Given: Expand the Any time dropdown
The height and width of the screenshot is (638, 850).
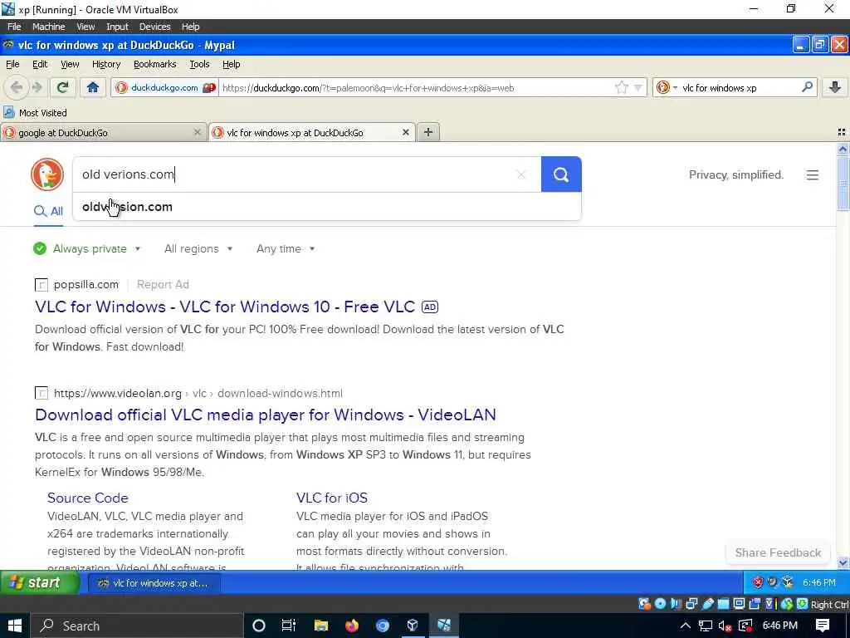Looking at the screenshot, I should 286,248.
